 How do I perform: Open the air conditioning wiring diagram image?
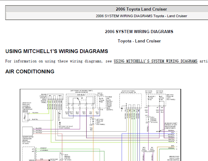[100, 125]
